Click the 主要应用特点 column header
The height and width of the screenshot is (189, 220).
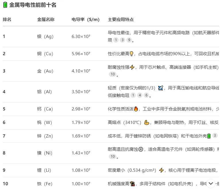click(121, 19)
